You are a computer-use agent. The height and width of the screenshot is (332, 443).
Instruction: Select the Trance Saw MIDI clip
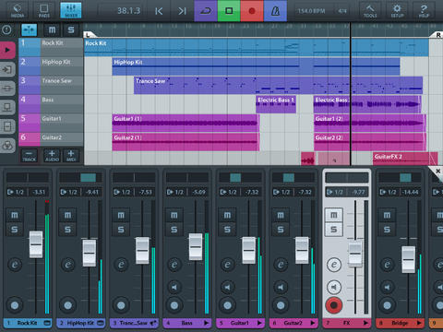click(278, 85)
